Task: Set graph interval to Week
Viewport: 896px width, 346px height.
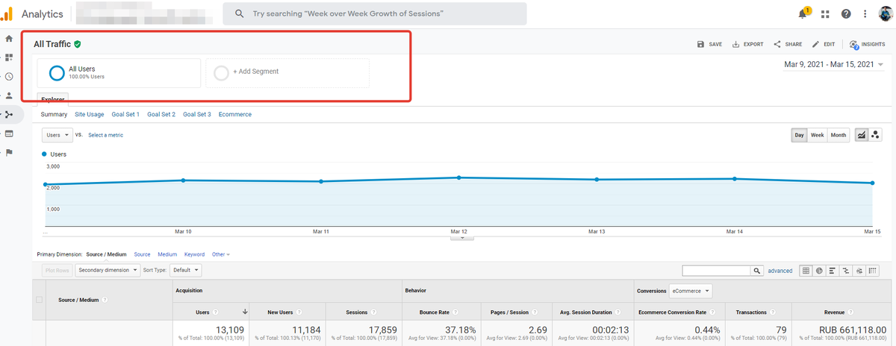Action: click(818, 135)
